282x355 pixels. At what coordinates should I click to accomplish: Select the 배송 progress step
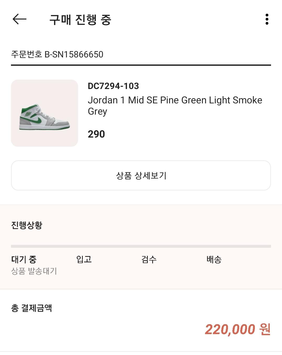click(214, 259)
